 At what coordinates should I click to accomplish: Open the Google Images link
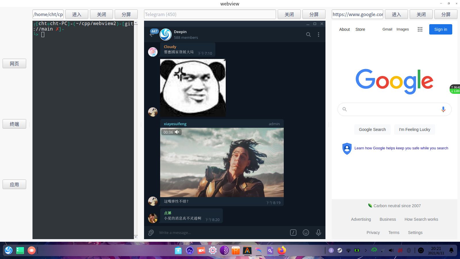[x=402, y=29]
